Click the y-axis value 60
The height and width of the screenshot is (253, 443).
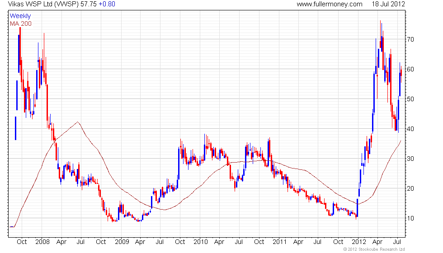tap(410, 69)
